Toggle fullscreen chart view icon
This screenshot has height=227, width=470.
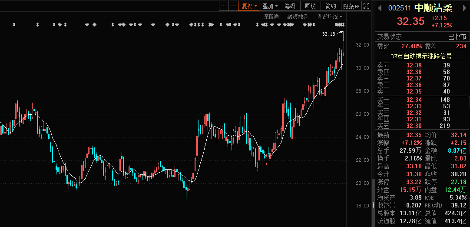(x=366, y=6)
